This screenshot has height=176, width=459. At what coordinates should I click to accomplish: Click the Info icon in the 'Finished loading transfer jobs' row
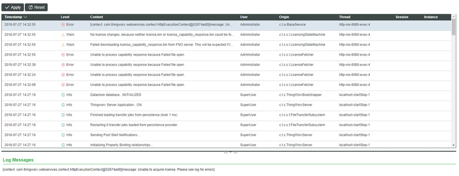point(63,115)
